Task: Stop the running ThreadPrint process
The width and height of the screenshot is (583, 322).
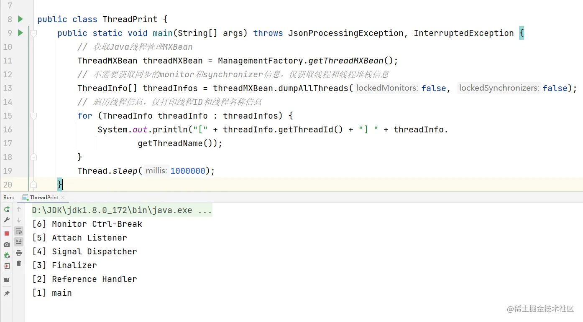Action: click(x=7, y=233)
